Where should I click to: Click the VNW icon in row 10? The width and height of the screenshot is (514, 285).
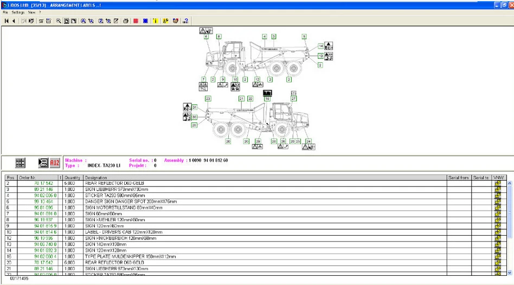coord(498,232)
